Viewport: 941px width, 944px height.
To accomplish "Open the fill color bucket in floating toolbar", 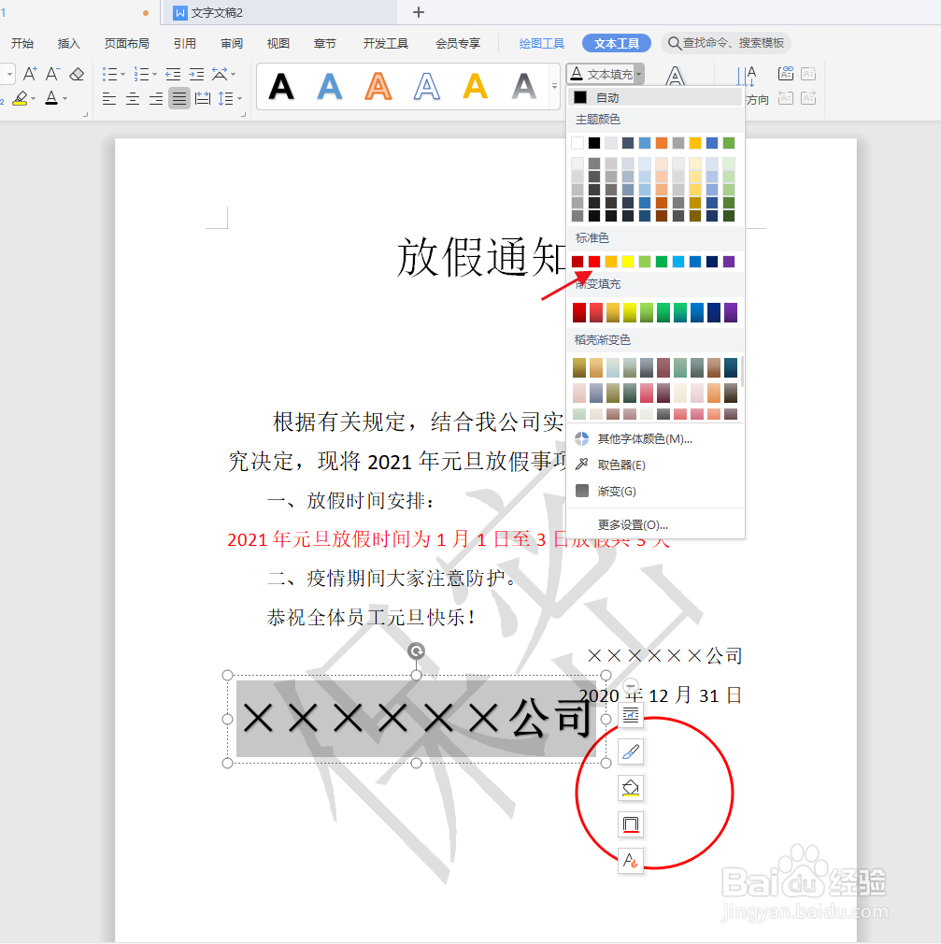I will [631, 788].
